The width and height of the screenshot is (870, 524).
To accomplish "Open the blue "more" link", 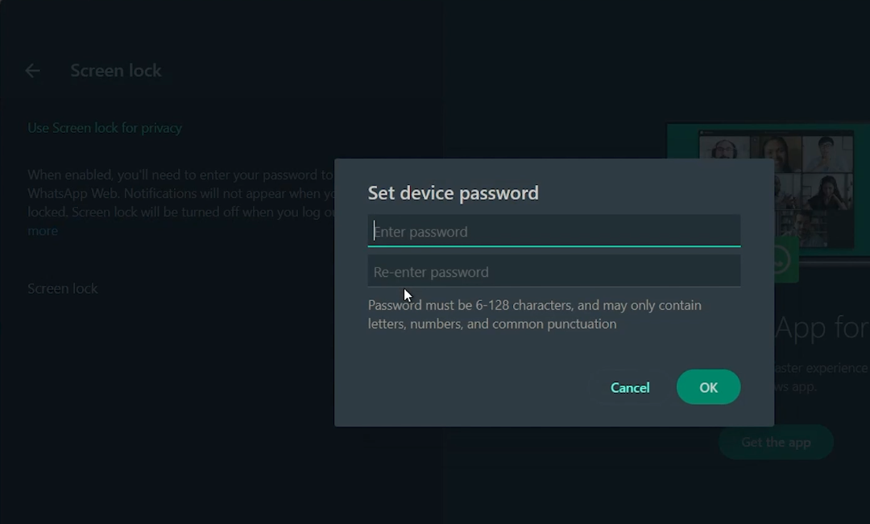I will click(x=43, y=231).
